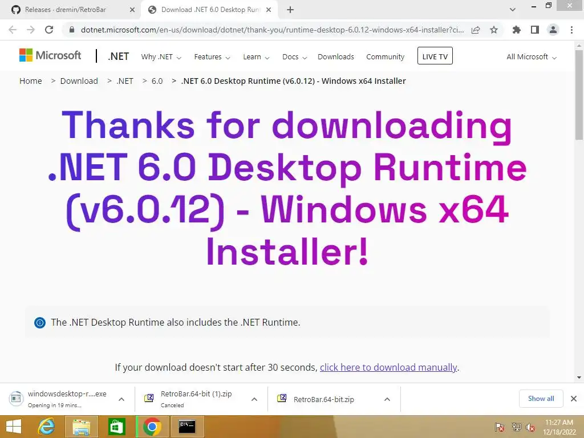Click the page vertical scrollbar thumb
This screenshot has width=584, height=438.
pos(579,95)
